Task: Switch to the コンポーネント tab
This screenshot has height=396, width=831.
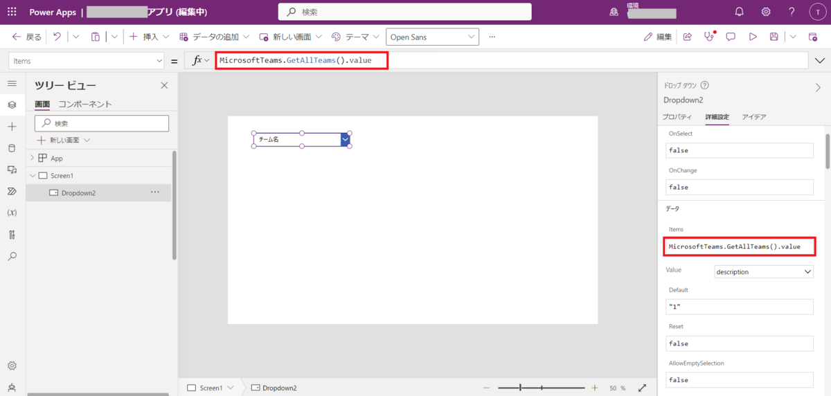Action: coord(85,104)
